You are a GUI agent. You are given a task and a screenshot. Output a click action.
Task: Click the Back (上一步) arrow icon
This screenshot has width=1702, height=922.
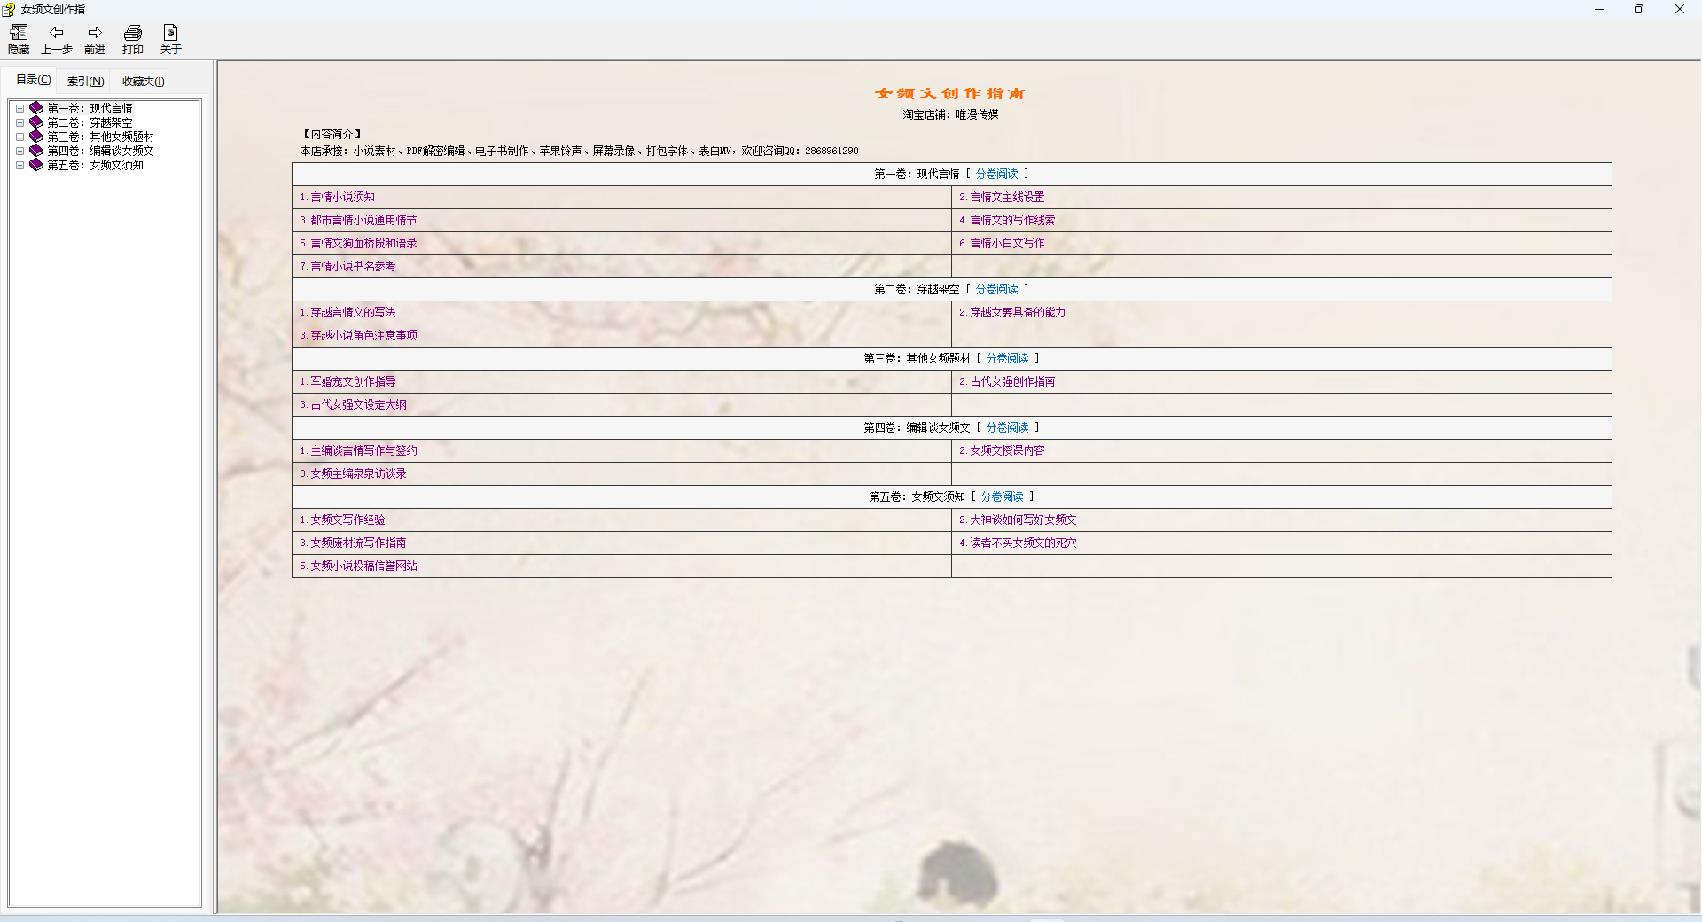click(x=57, y=34)
